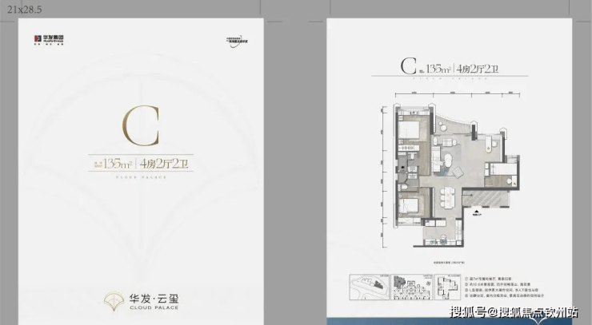Click the cover text 135m² 4房2厅2卫
This screenshot has width=592, height=325.
[141, 164]
